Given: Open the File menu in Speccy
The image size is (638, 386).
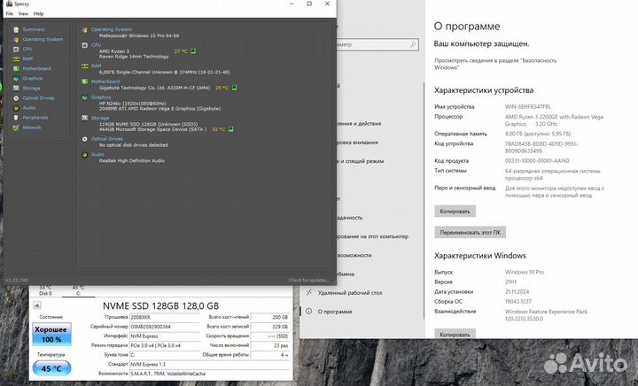Looking at the screenshot, I should coord(10,13).
